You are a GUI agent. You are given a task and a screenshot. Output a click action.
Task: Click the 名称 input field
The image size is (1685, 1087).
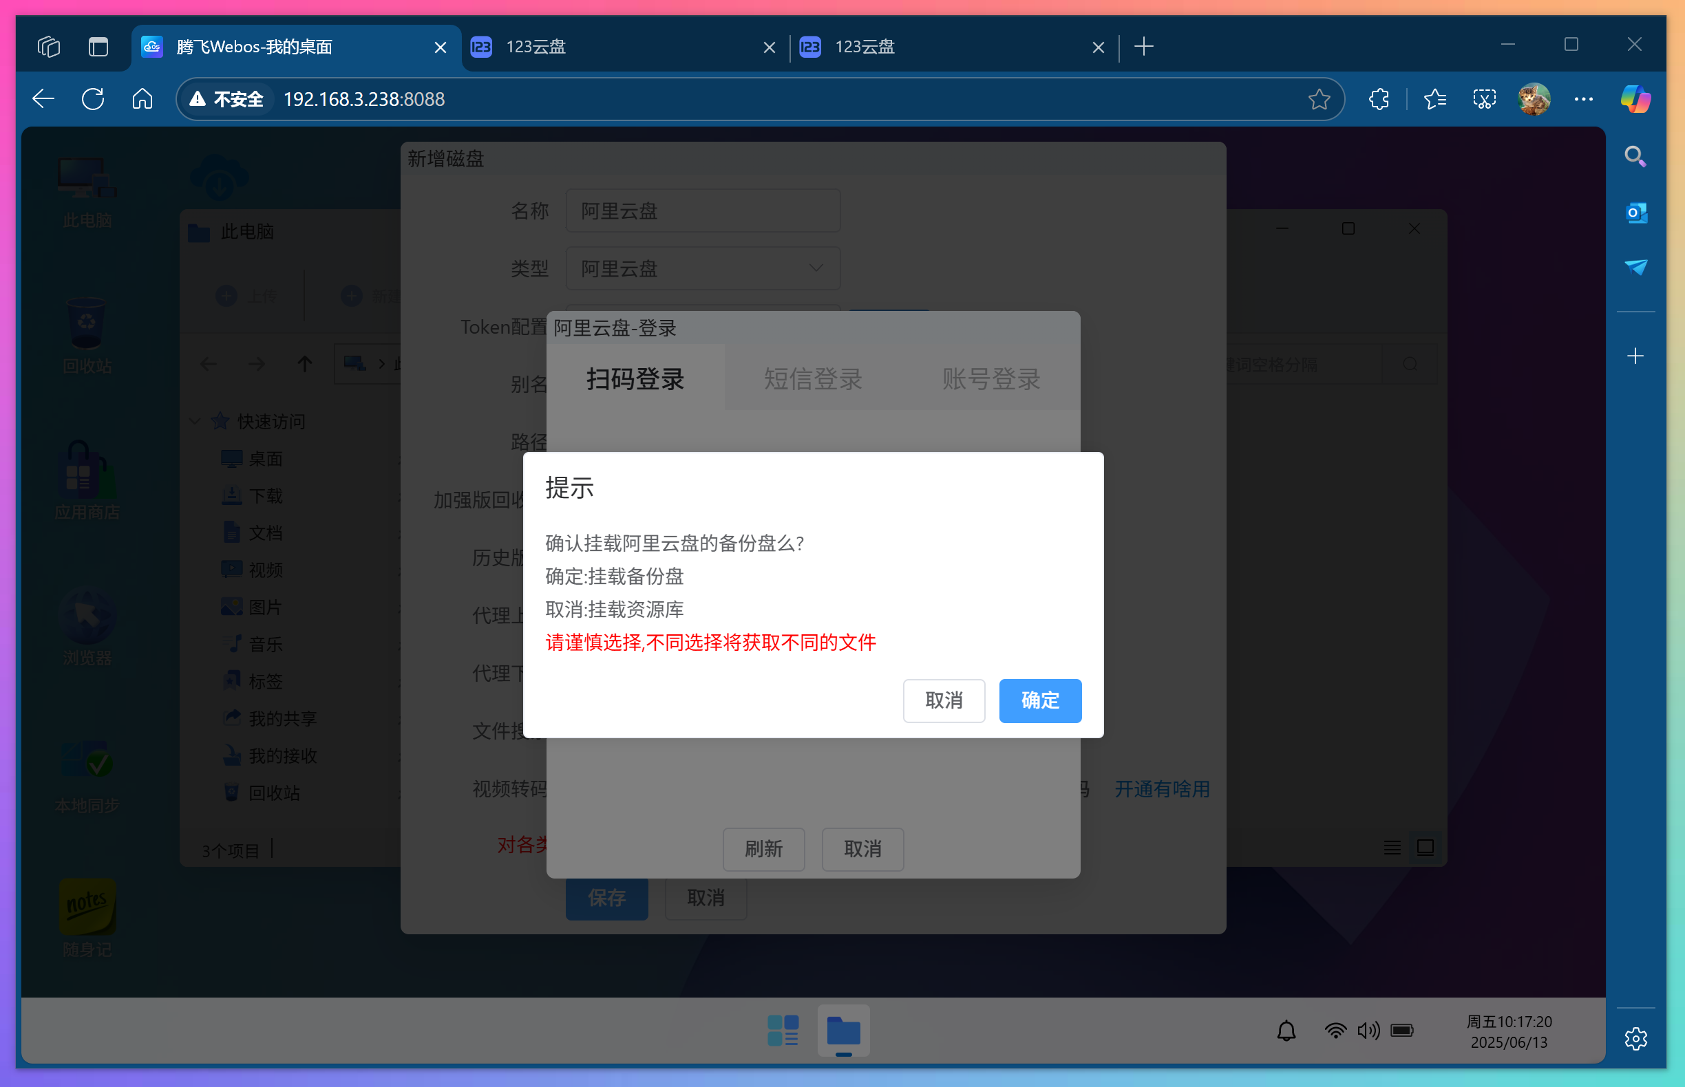pos(702,210)
